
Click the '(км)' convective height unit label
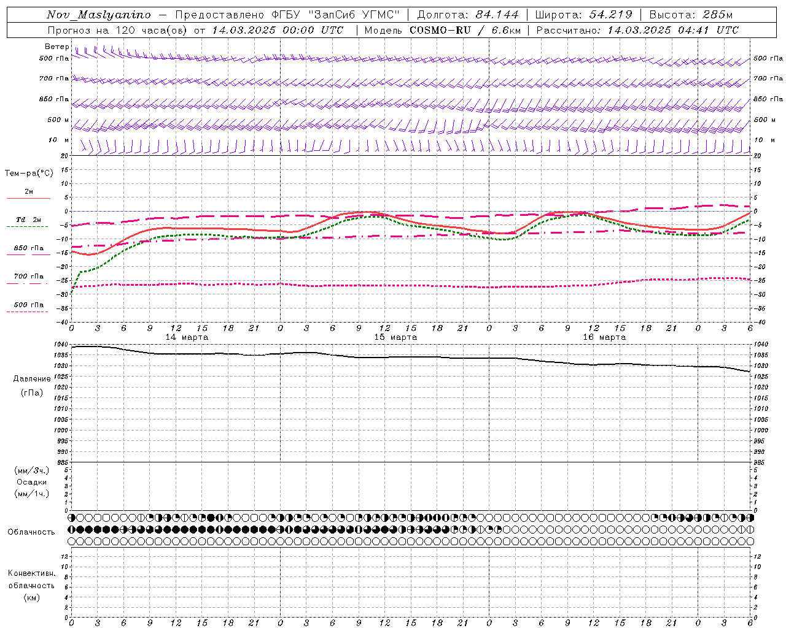[31, 597]
